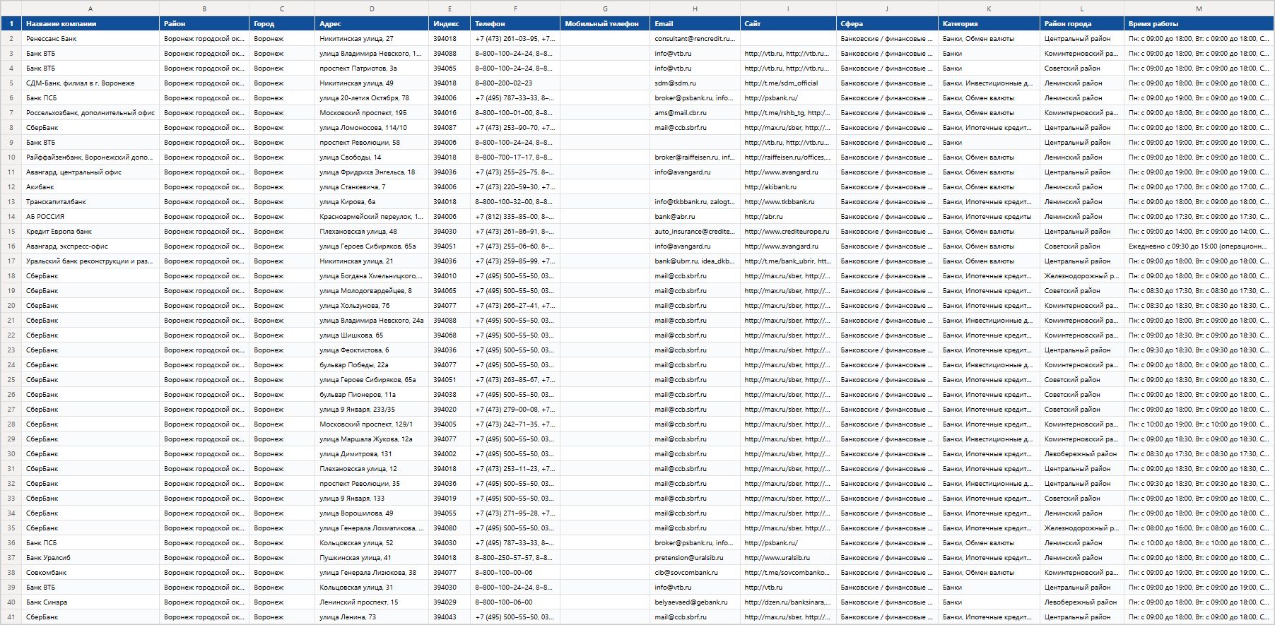Click site cell 'http://www.uralsib.ru'
Image resolution: width=1275 pixels, height=637 pixels.
tap(788, 558)
